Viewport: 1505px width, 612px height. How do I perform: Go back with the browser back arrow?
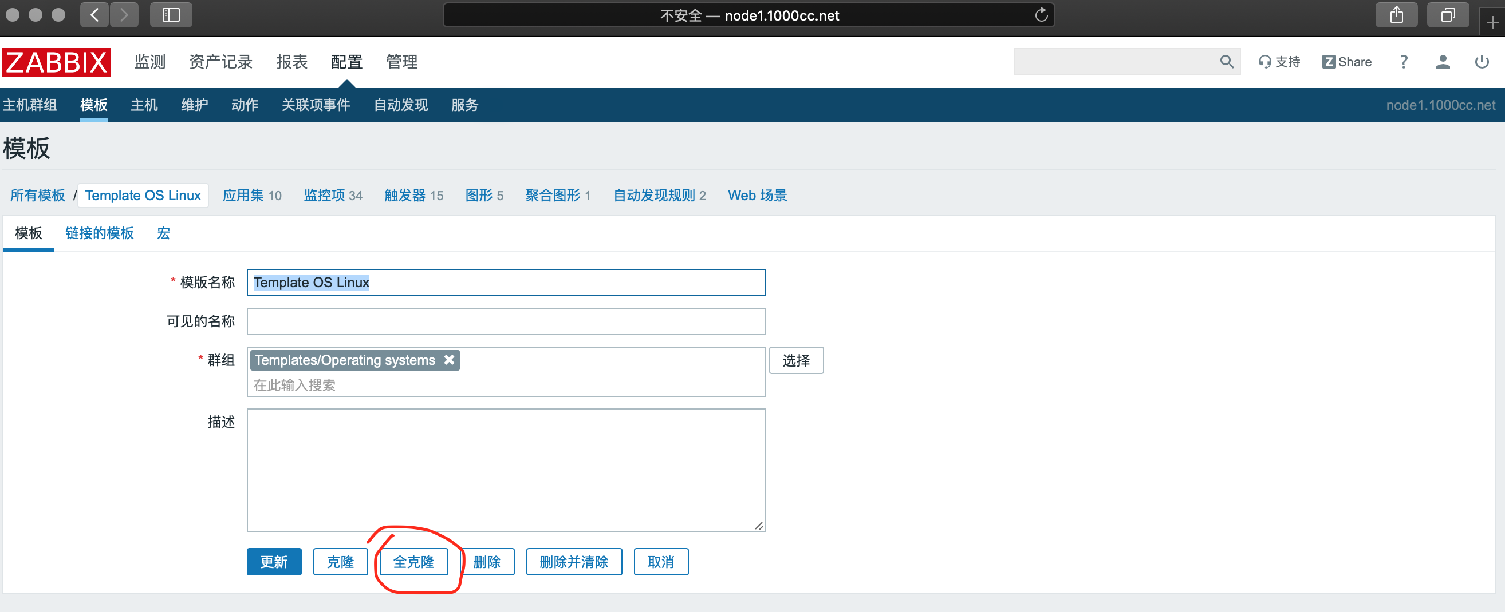[x=94, y=15]
